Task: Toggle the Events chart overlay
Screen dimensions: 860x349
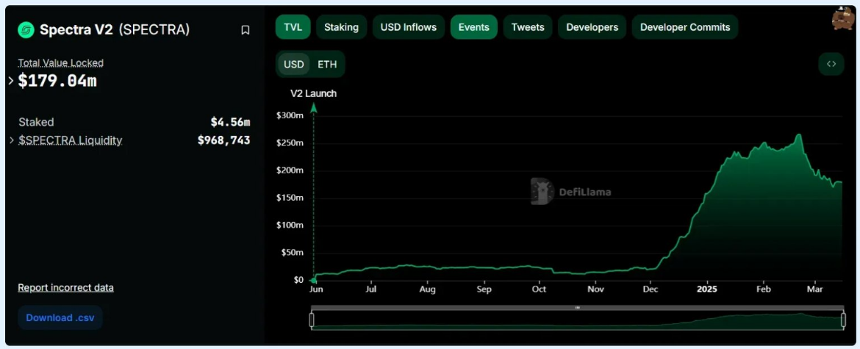Action: pos(473,27)
